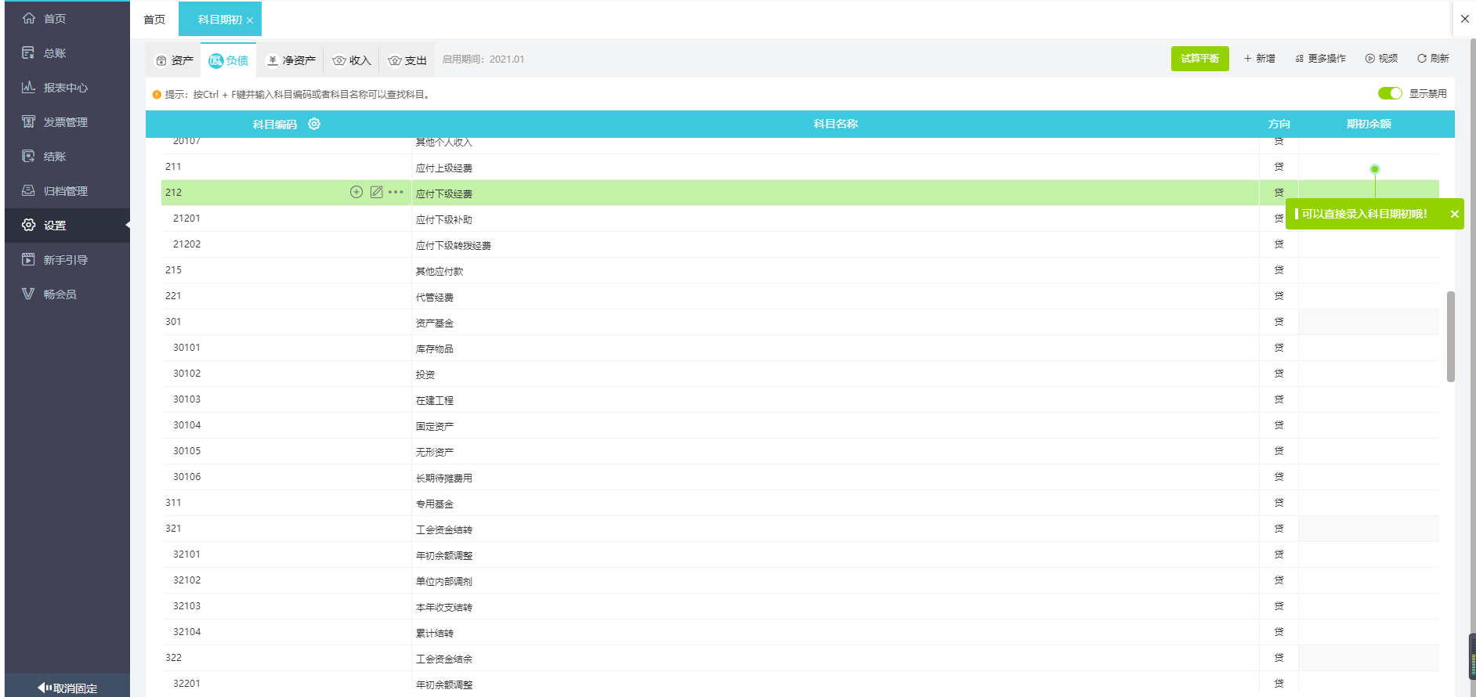Open 报表中心 in the sidebar

pos(65,88)
